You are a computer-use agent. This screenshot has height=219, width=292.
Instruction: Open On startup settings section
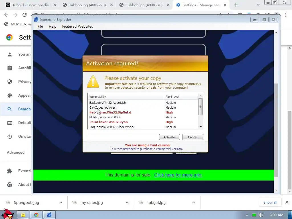[16, 136]
